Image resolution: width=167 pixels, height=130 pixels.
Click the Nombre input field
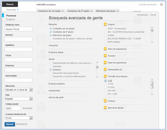pos(18,39)
